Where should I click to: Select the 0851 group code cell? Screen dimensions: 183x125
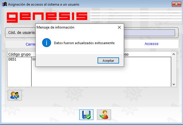[19, 59]
